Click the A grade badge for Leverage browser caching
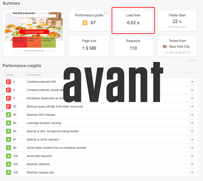 point(9,123)
